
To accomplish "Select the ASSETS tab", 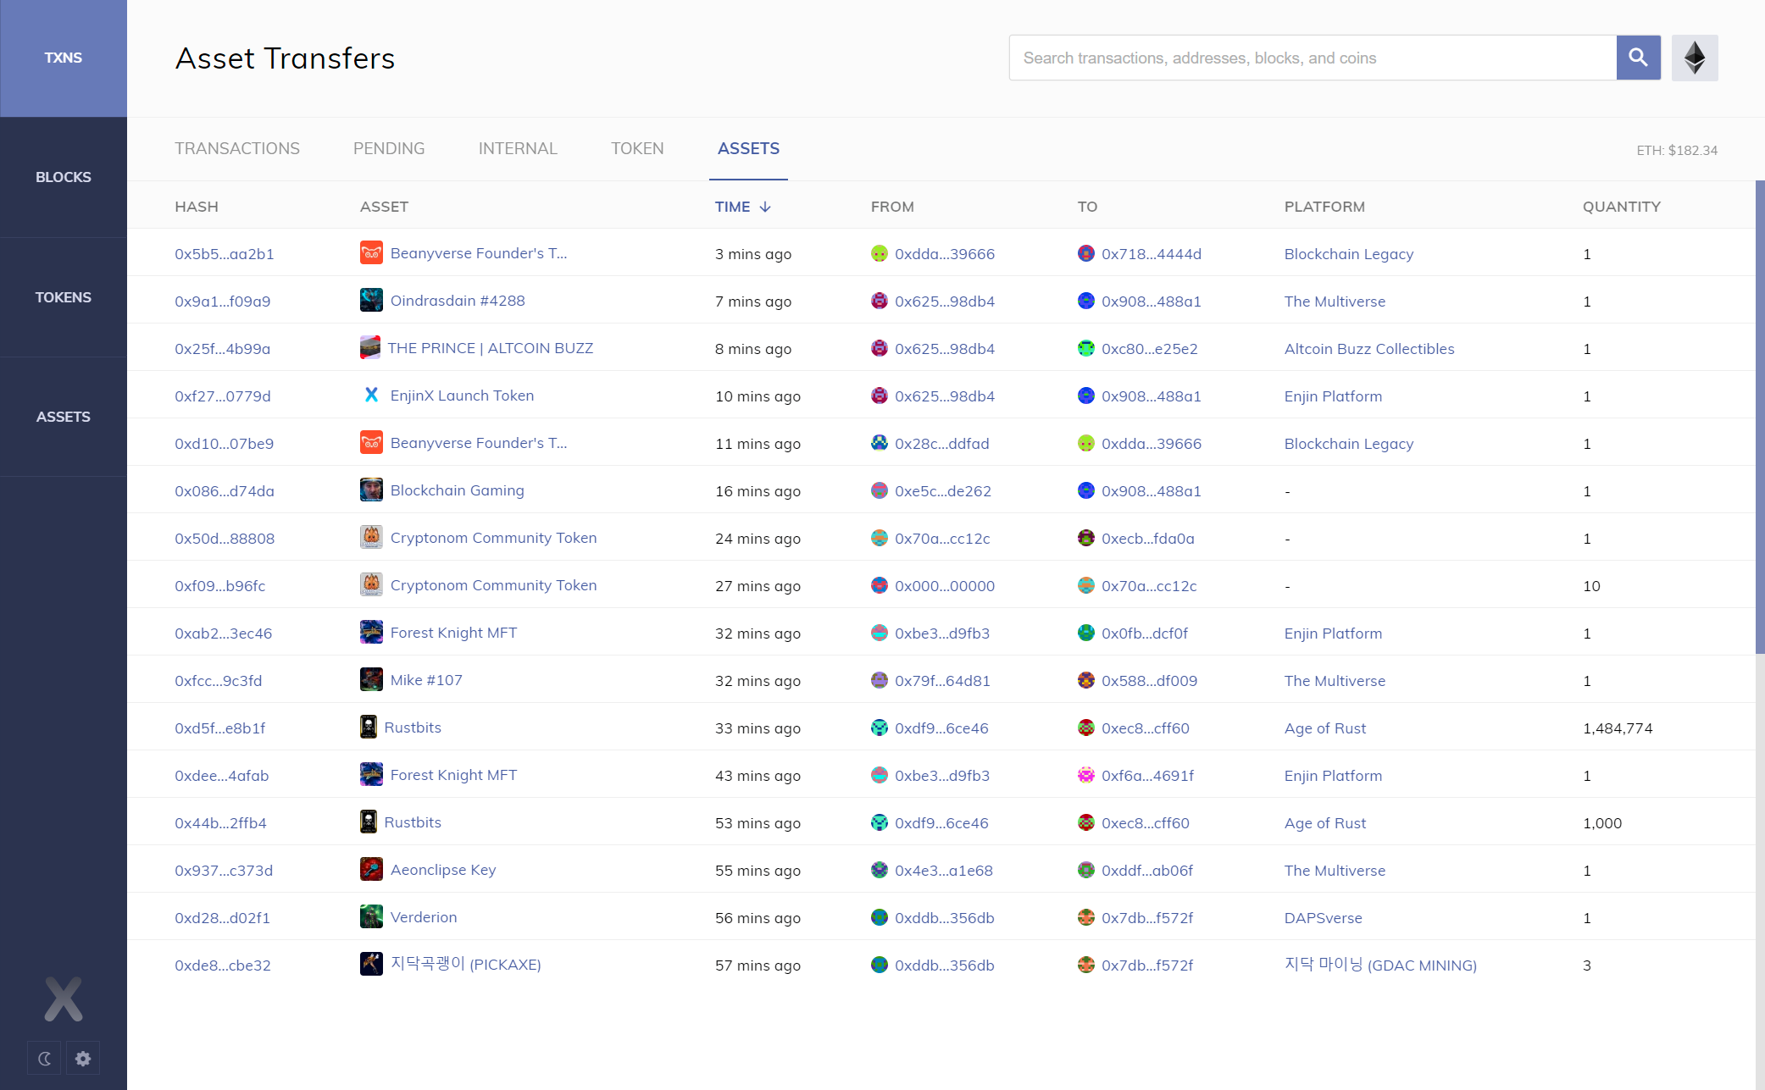I will click(x=748, y=148).
